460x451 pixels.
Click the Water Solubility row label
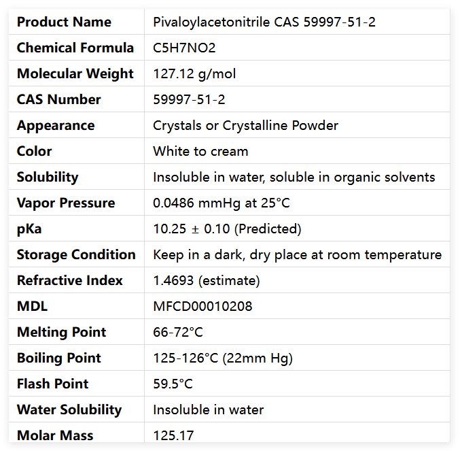tap(69, 410)
